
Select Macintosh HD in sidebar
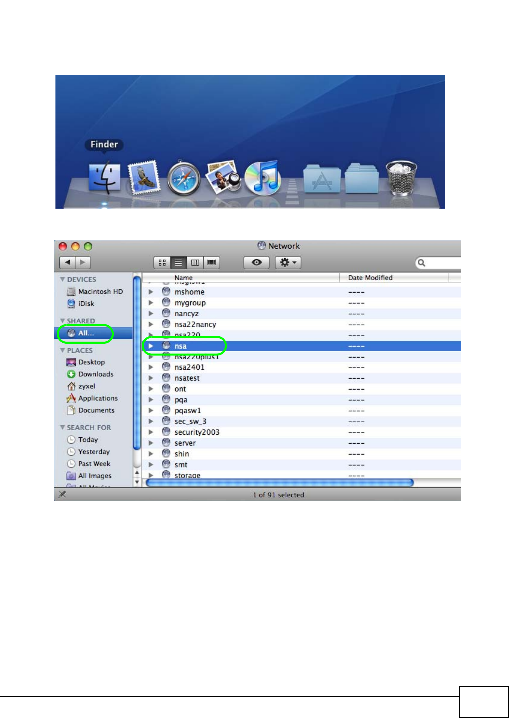coord(95,292)
